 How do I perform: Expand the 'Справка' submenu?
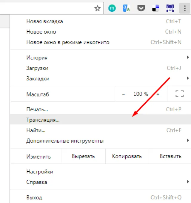pyautogui.click(x=101, y=182)
